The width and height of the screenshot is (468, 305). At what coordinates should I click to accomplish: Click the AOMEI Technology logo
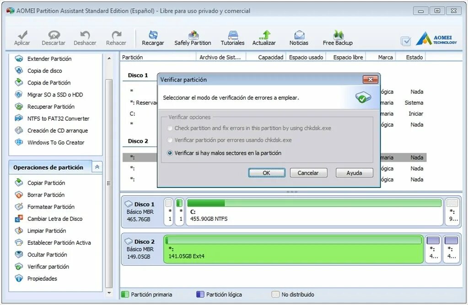436,39
